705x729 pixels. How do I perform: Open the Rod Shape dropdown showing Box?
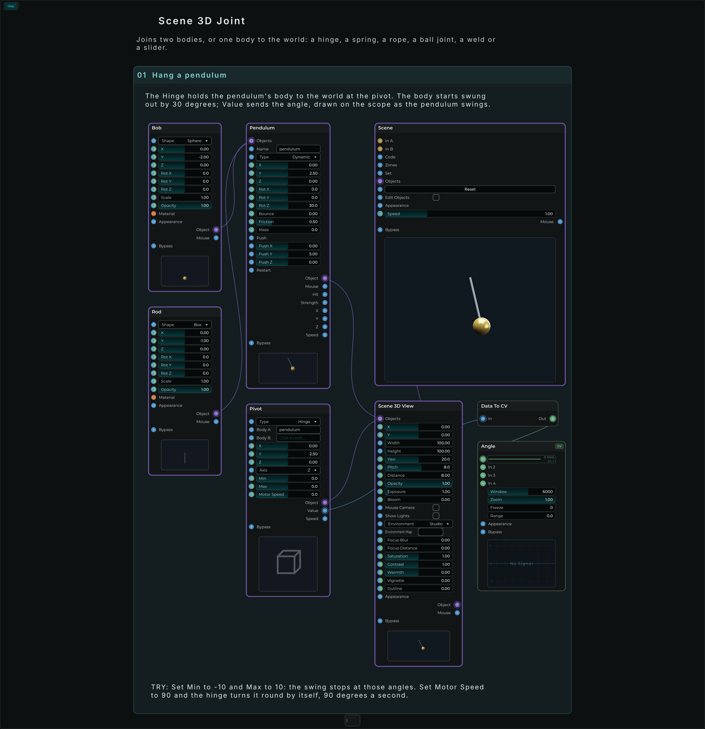185,325
